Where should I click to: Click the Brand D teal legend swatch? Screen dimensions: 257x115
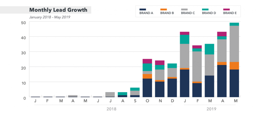click(x=206, y=9)
